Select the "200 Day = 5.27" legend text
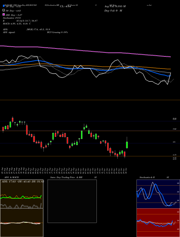 click(x=14, y=15)
